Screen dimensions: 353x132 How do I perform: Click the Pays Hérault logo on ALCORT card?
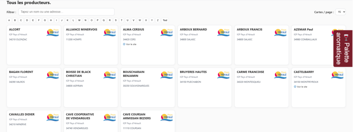pyautogui.click(x=53, y=32)
